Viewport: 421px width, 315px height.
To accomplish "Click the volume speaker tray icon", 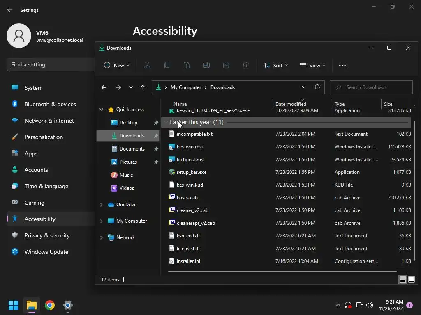I will (370, 305).
